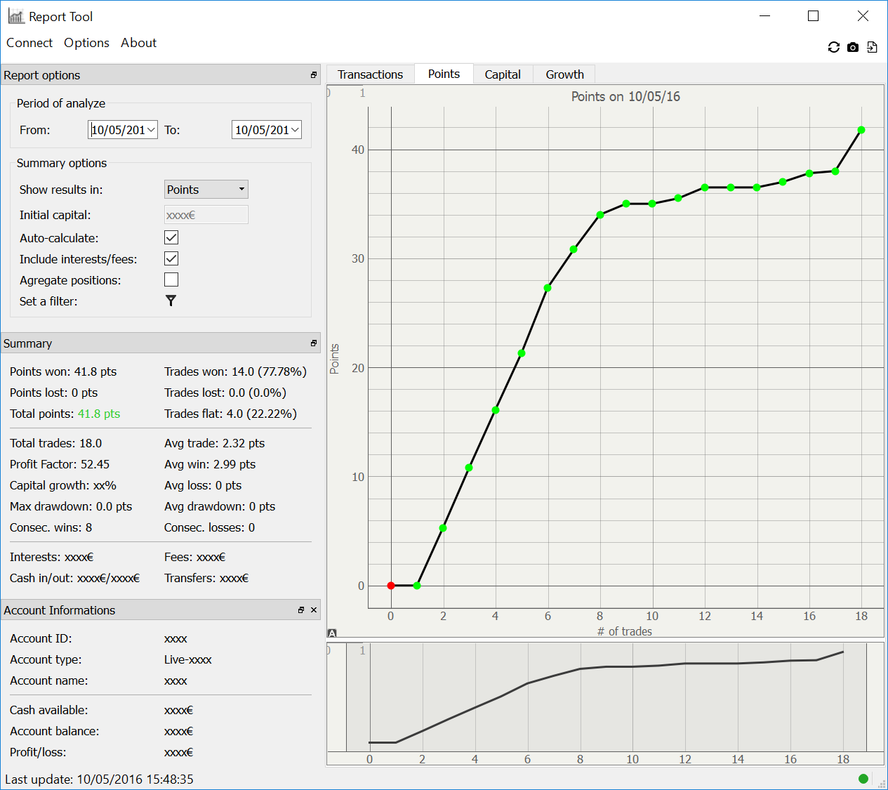Switch to the Growth tab

tap(564, 74)
